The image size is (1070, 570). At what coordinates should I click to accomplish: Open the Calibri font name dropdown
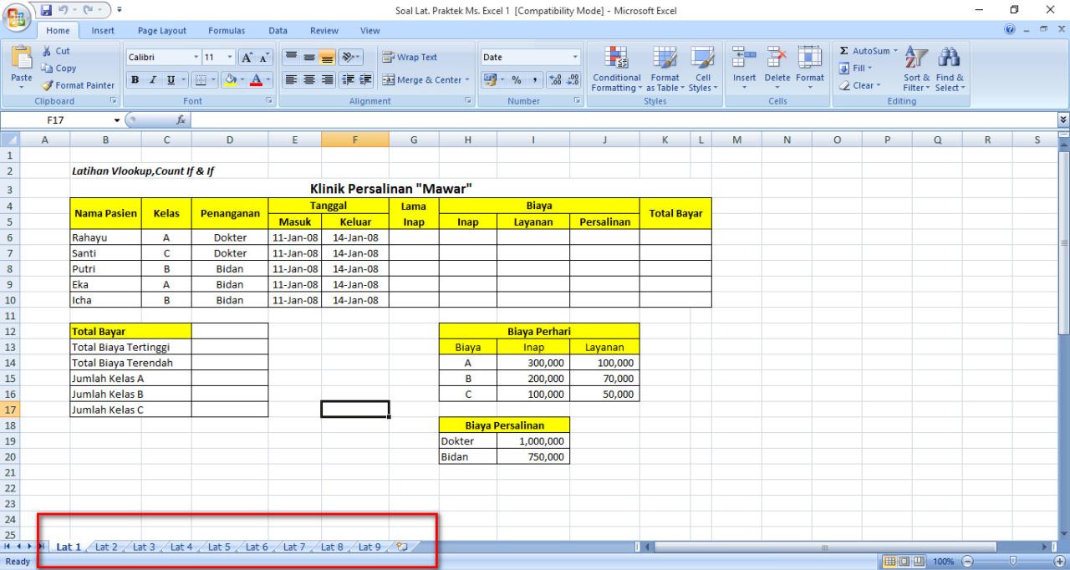[x=197, y=58]
